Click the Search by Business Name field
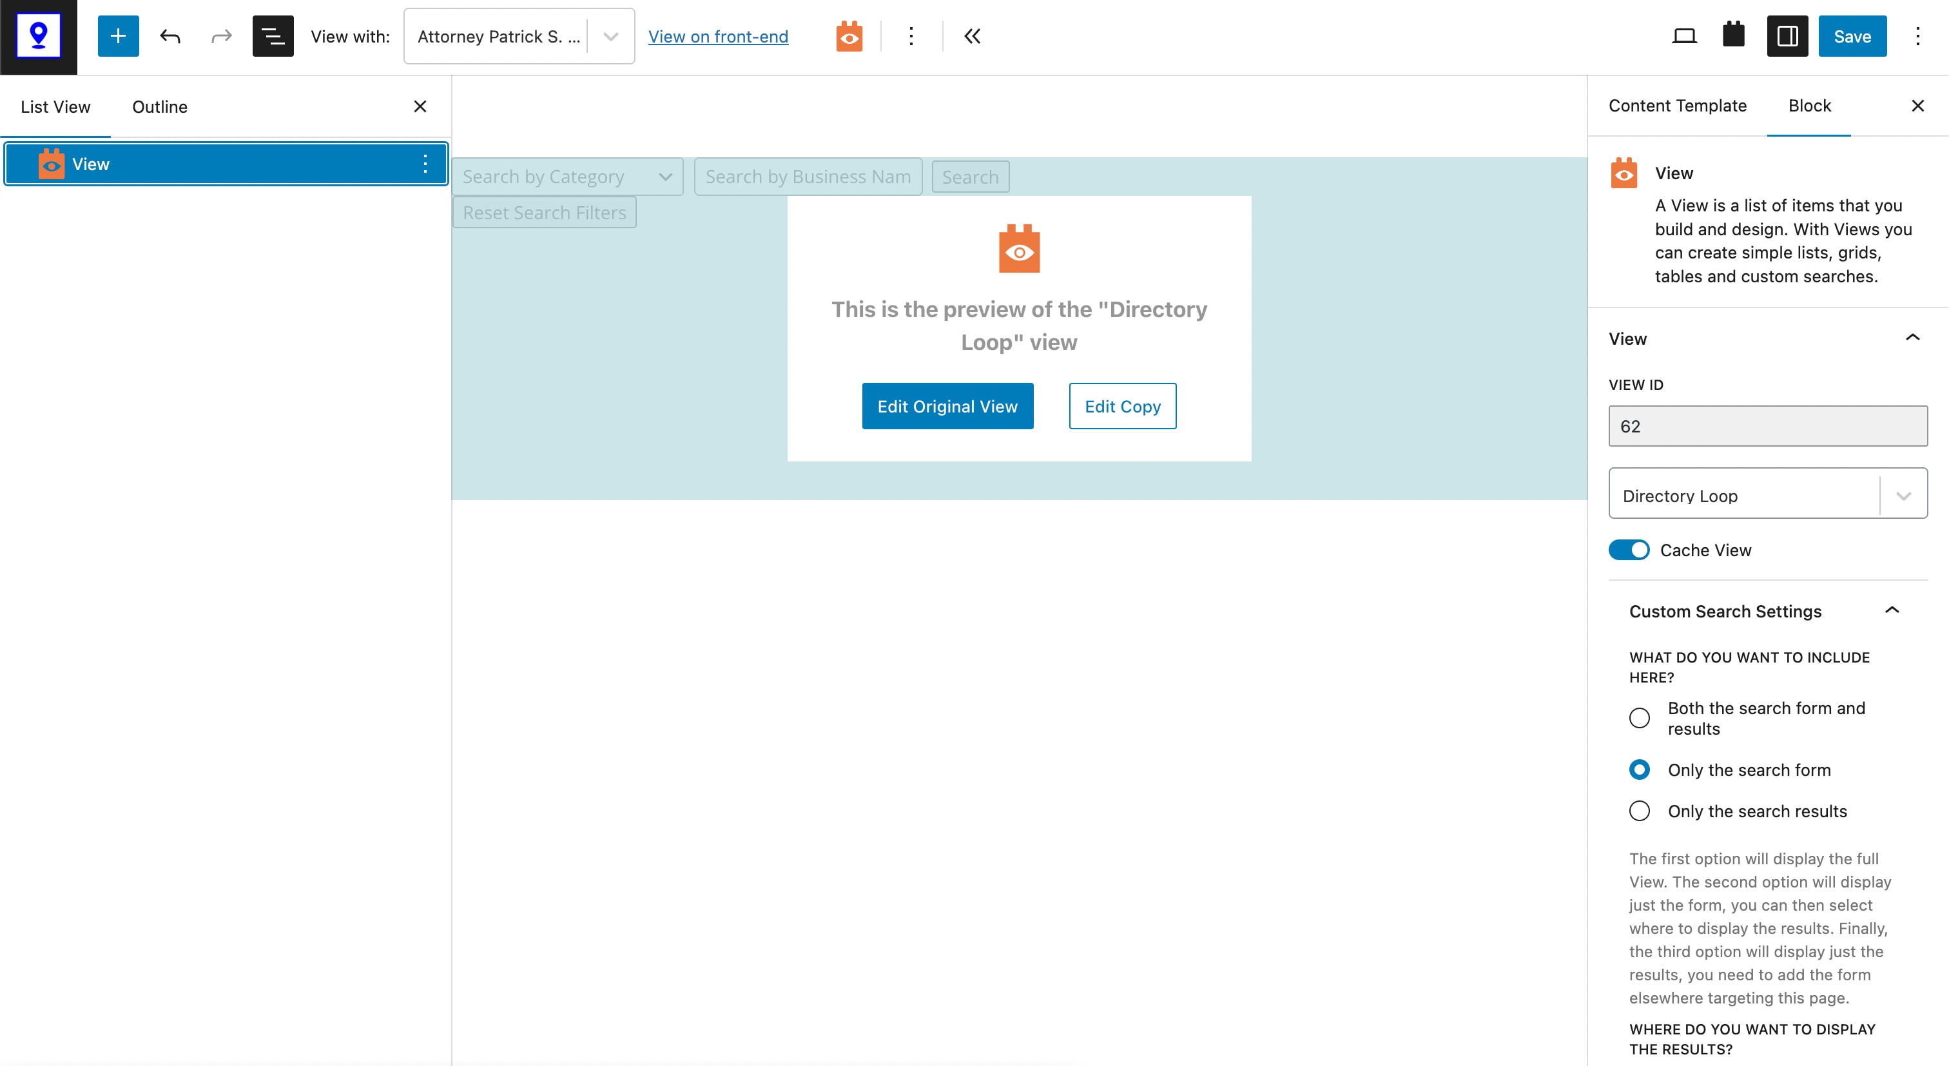Viewport: 1949px width, 1066px height. coord(808,177)
